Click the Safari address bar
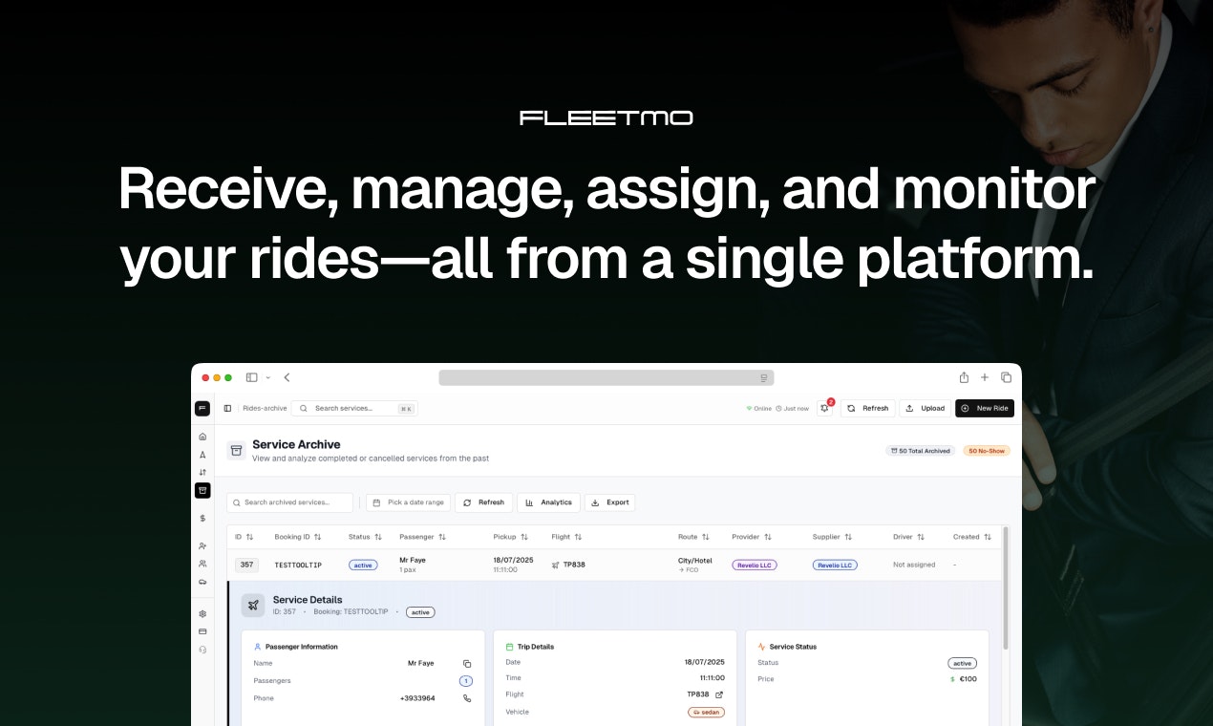This screenshot has width=1213, height=726. pyautogui.click(x=606, y=377)
